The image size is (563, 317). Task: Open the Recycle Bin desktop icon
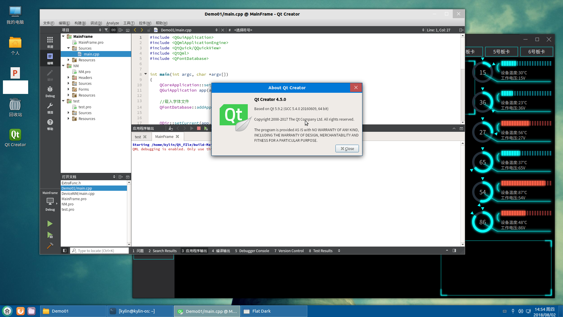tap(15, 107)
